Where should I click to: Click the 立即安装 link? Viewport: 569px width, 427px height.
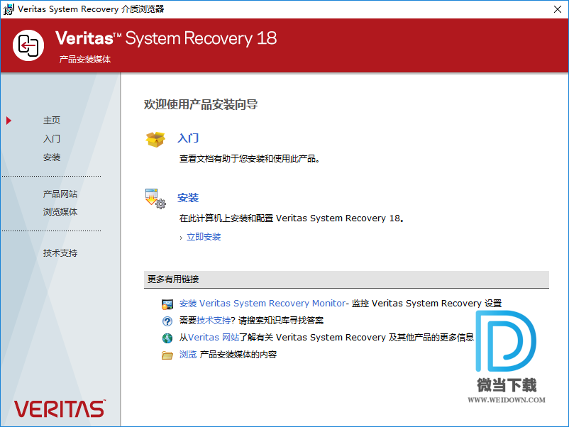(x=204, y=237)
